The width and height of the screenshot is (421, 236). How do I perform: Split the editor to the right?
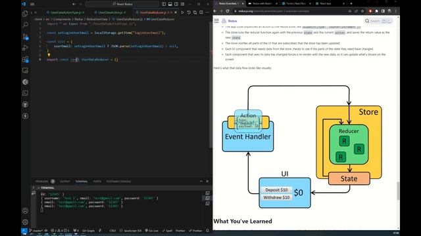201,12
